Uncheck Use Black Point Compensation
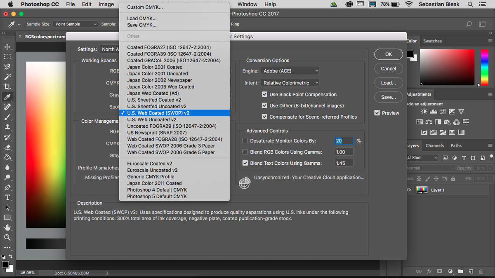Image resolution: width=495 pixels, height=278 pixels. click(x=264, y=94)
